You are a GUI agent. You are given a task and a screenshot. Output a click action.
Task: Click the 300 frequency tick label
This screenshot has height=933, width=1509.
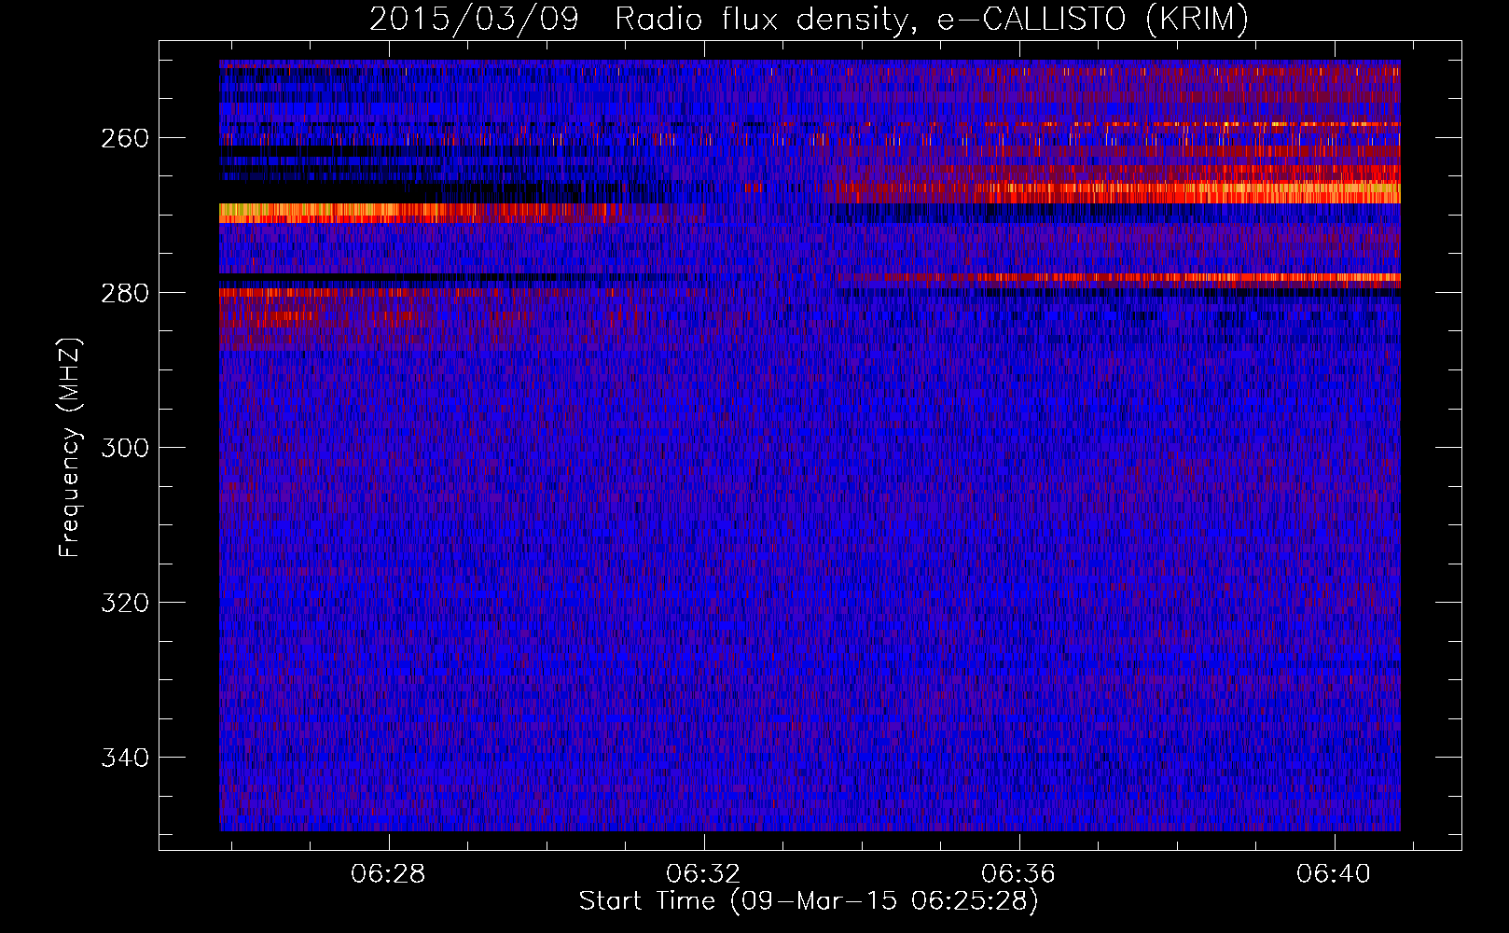(x=125, y=448)
